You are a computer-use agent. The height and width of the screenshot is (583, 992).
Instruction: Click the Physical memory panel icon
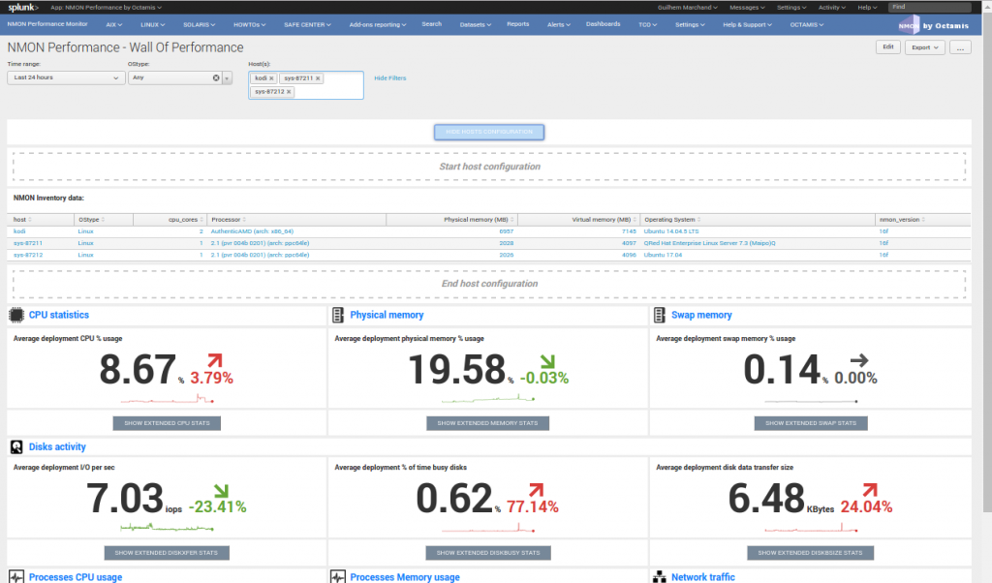coord(336,314)
